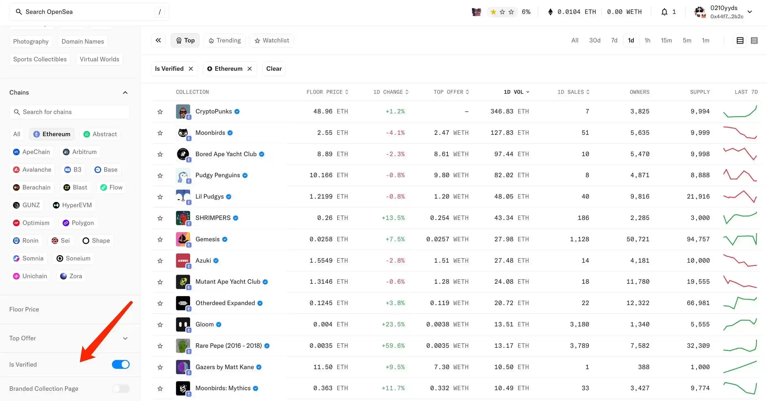The width and height of the screenshot is (767, 401).
Task: Focus the Search OpenSea field
Action: (x=89, y=12)
